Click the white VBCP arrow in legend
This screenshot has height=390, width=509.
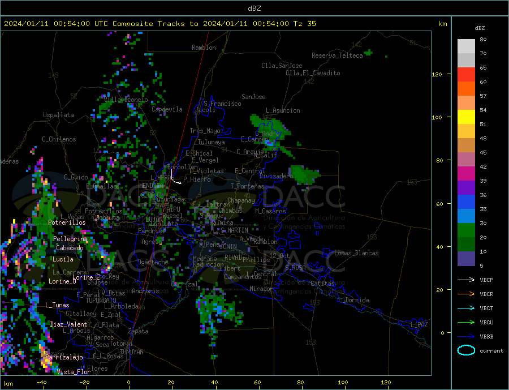pos(466,280)
